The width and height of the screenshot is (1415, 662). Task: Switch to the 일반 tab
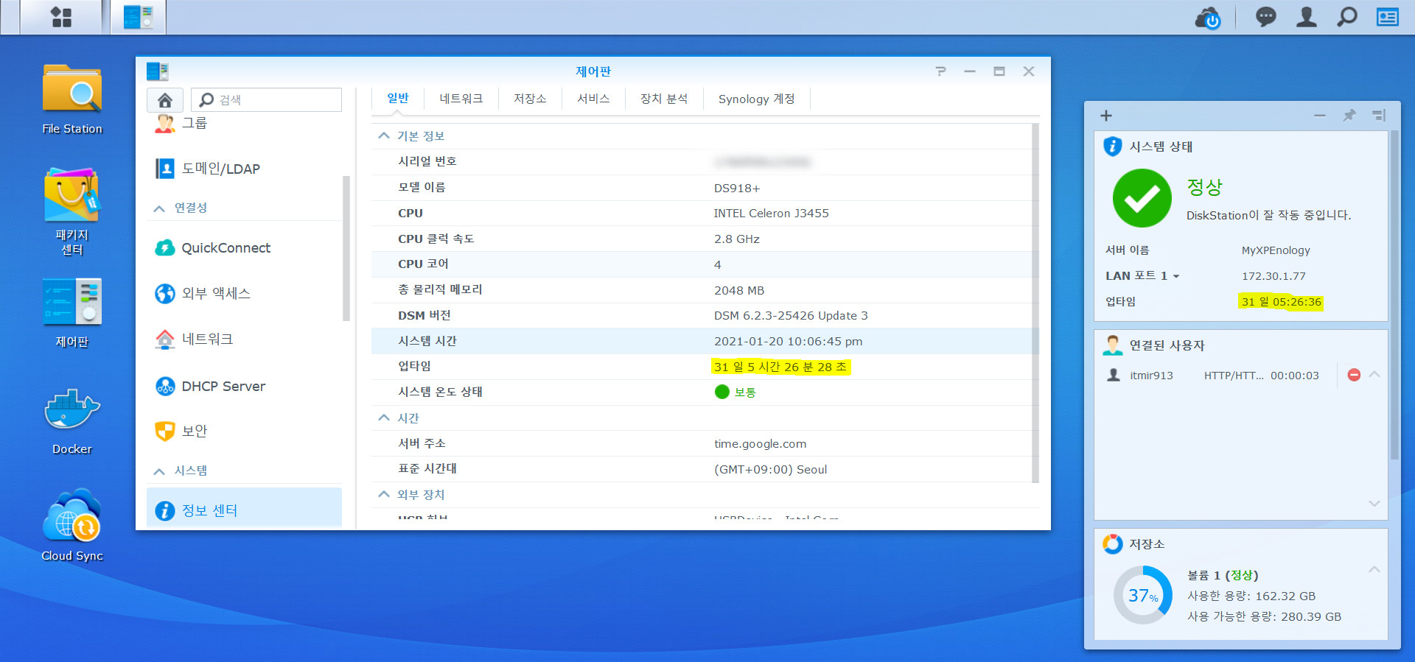(397, 98)
